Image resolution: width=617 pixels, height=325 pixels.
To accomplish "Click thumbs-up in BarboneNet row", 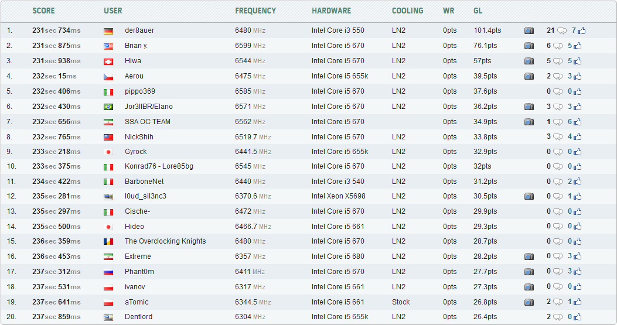I will [x=578, y=182].
